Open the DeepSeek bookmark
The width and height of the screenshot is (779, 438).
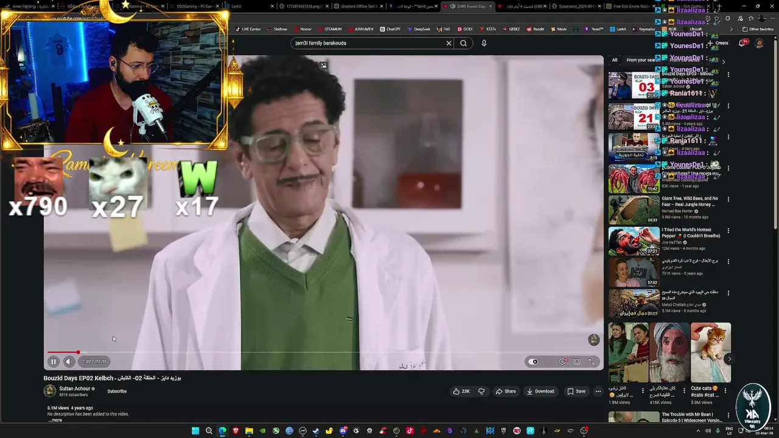[x=418, y=29]
